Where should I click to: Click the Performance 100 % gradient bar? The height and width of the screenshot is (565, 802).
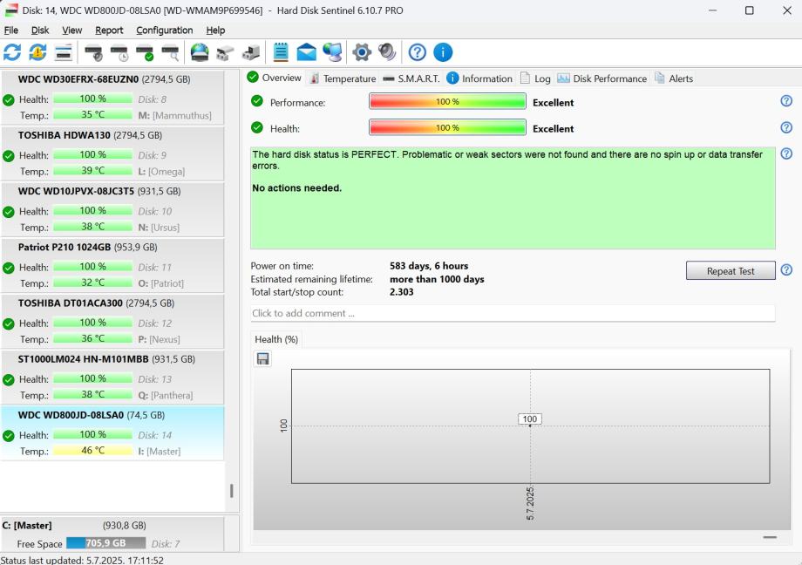click(447, 101)
